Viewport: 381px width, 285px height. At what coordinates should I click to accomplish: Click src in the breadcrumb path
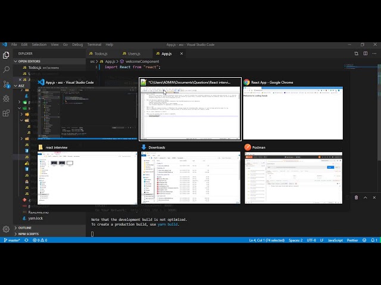click(x=92, y=62)
